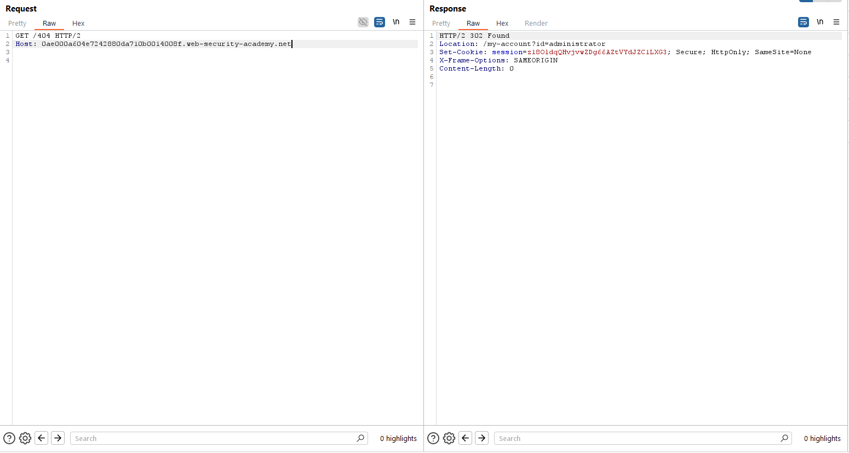Image resolution: width=849 pixels, height=453 pixels.
Task: Switch Request view to Pretty tab
Action: click(x=18, y=24)
